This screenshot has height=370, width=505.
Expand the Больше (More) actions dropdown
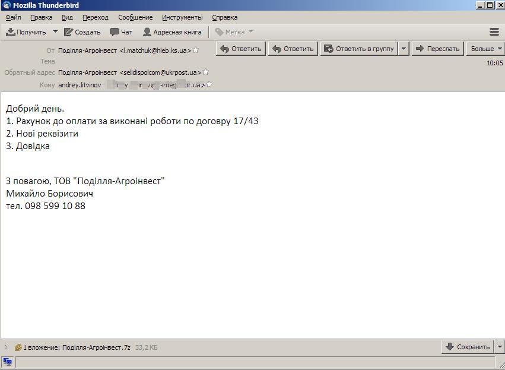click(485, 49)
